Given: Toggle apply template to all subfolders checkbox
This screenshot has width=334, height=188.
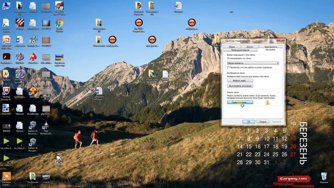Looking at the screenshot, I should point(229,67).
